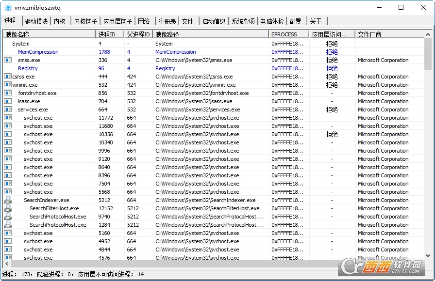This screenshot has width=435, height=281.
Task: Click the vertical scrollbar down arrow
Action: click(x=428, y=255)
